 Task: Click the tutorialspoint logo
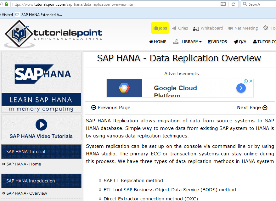point(54,34)
